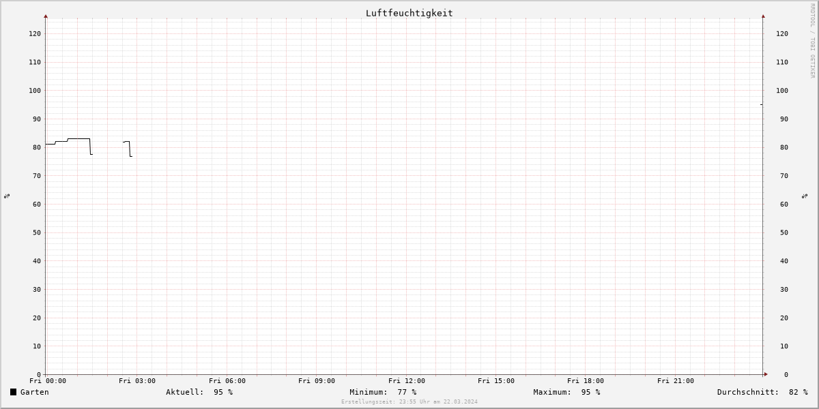Click the Erstellungszeit timestamp footer text

[409, 402]
